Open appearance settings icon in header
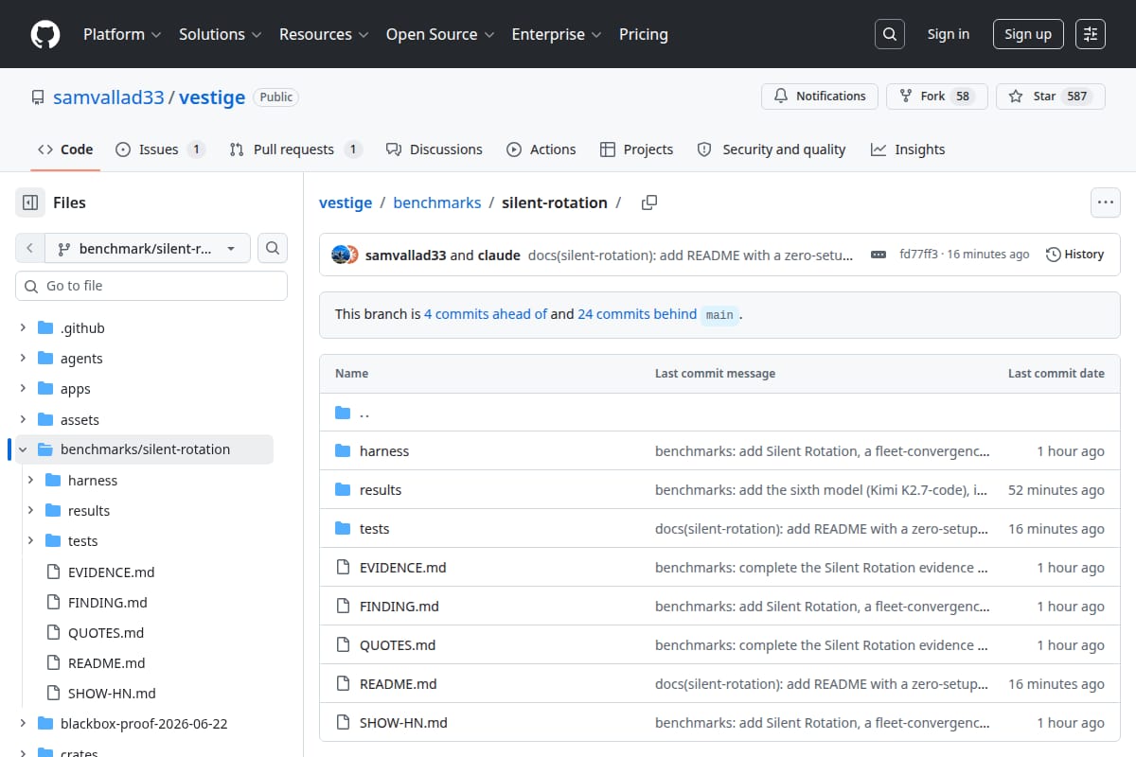This screenshot has width=1136, height=757. (1091, 34)
